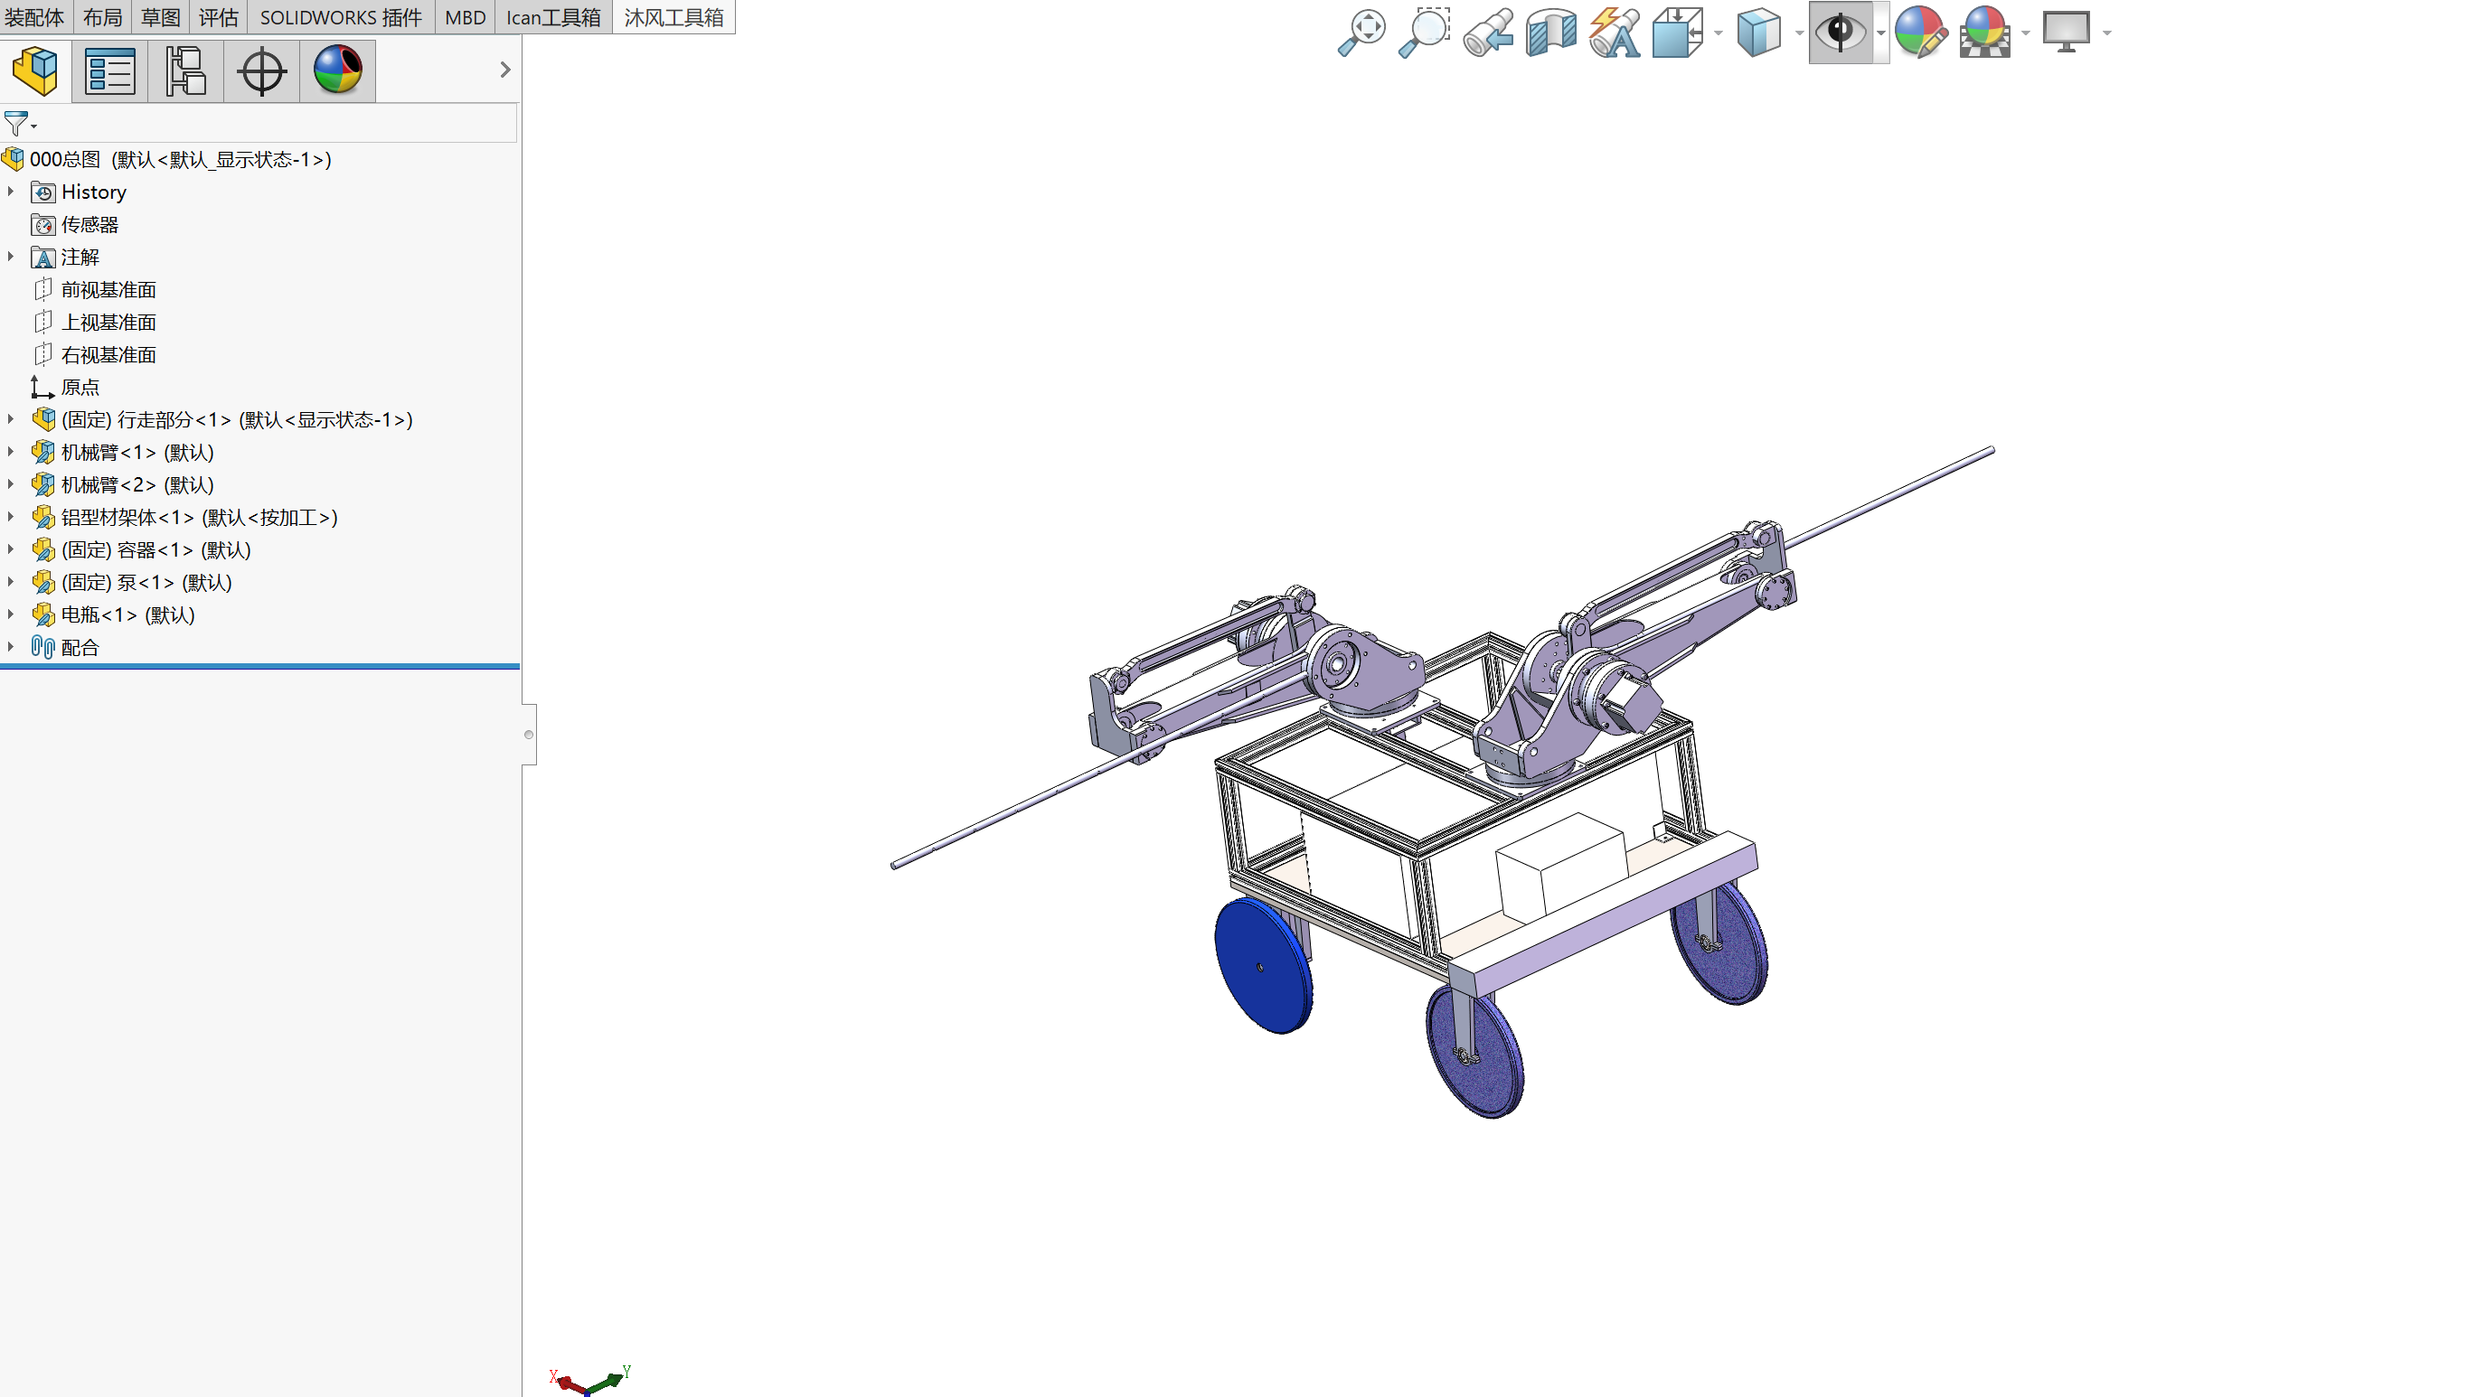The image size is (2477, 1397).
Task: Click Edit Appearance icon
Action: coord(1921,33)
